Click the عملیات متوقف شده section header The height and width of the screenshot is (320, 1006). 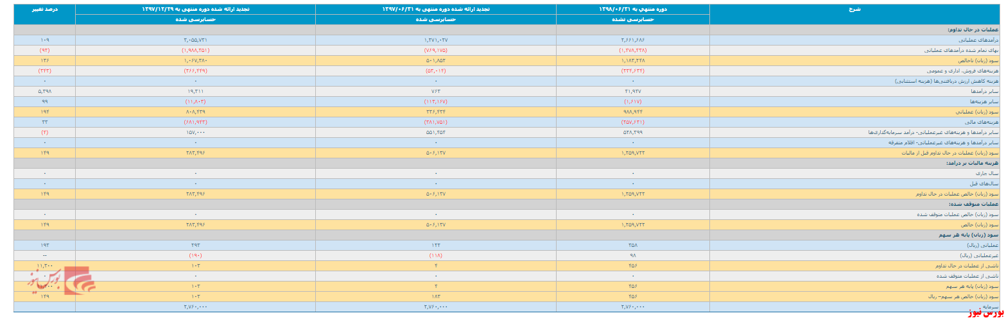(x=975, y=204)
